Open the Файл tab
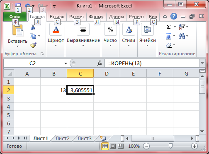The image size is (209, 154). (x=15, y=17)
